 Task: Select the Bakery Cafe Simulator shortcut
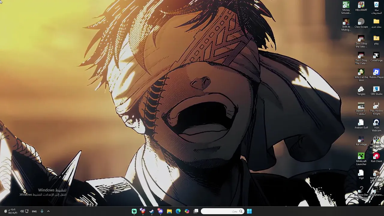coord(376,176)
